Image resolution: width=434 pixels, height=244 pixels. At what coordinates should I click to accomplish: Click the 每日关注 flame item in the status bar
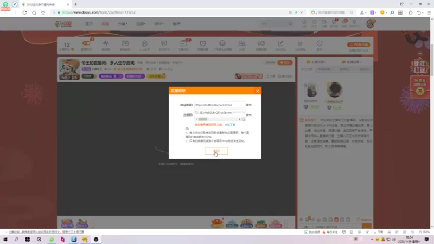point(330,232)
